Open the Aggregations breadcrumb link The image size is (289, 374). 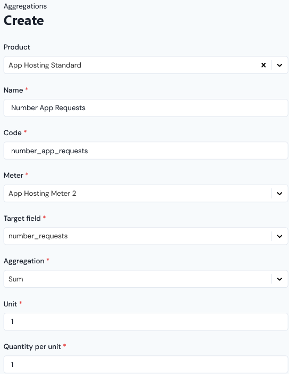point(25,6)
